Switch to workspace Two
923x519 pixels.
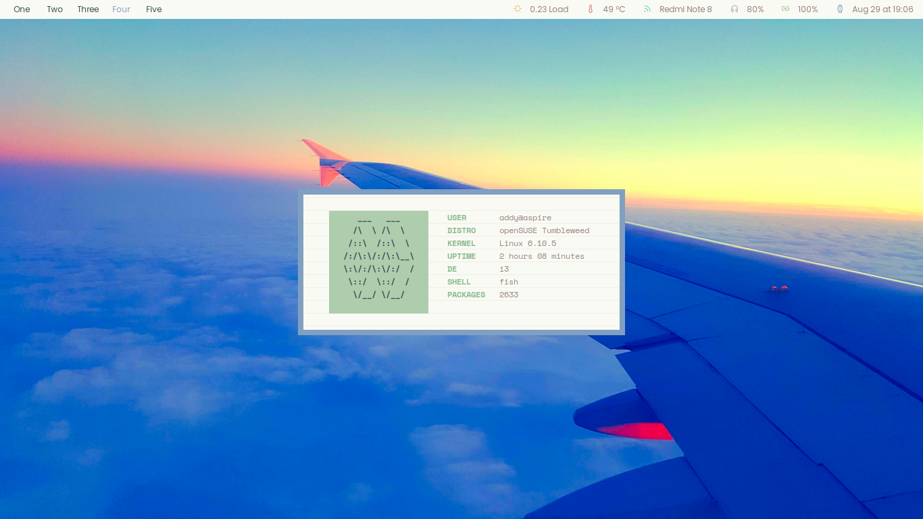55,9
